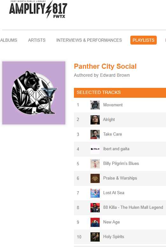Click the Lost At Sea album thumbnail

pos(95,193)
